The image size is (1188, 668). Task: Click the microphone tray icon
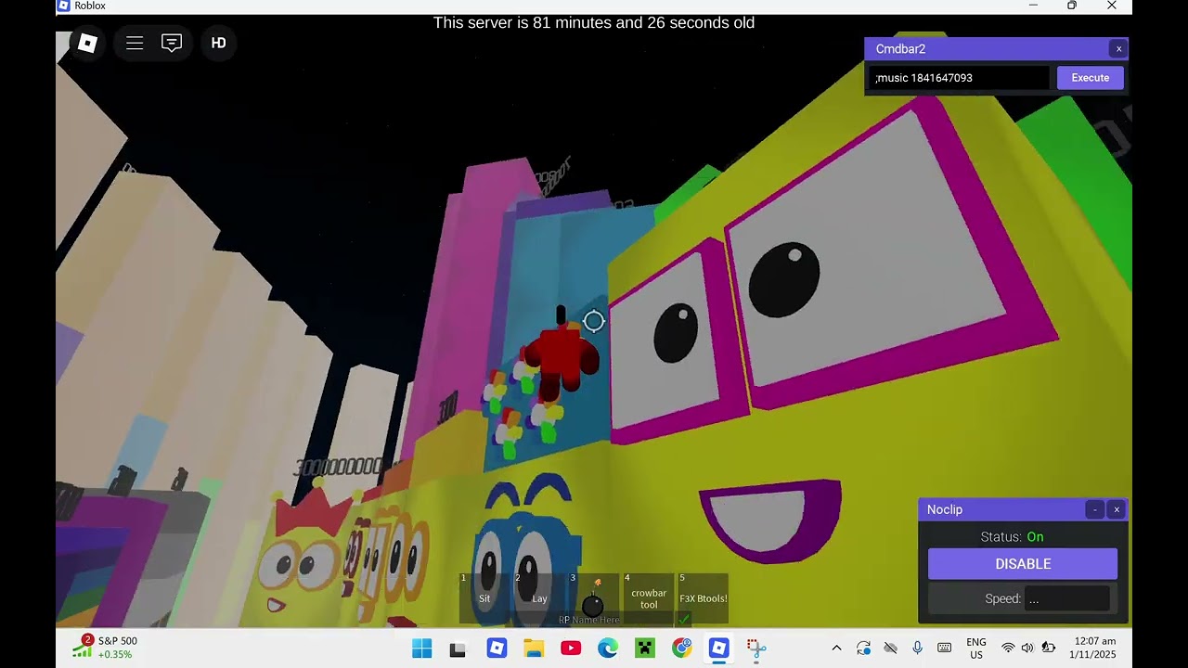(x=917, y=648)
